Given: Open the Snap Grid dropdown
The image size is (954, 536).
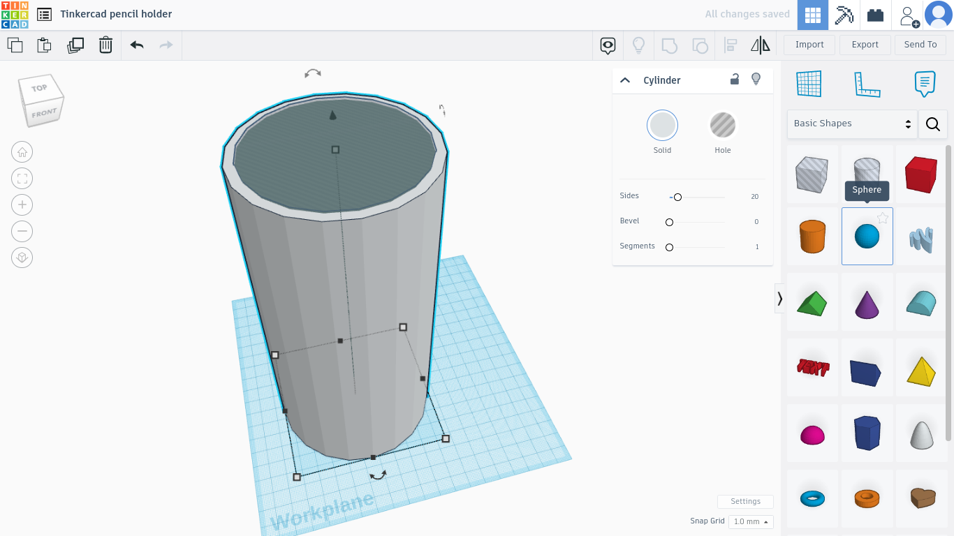Looking at the screenshot, I should tap(751, 521).
